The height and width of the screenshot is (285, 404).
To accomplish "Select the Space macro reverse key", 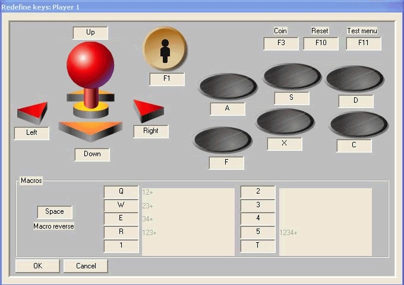I will click(x=55, y=212).
